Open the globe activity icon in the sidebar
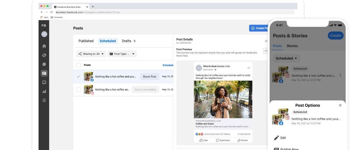Screen dimensions: 355x150 [x=44, y=55]
